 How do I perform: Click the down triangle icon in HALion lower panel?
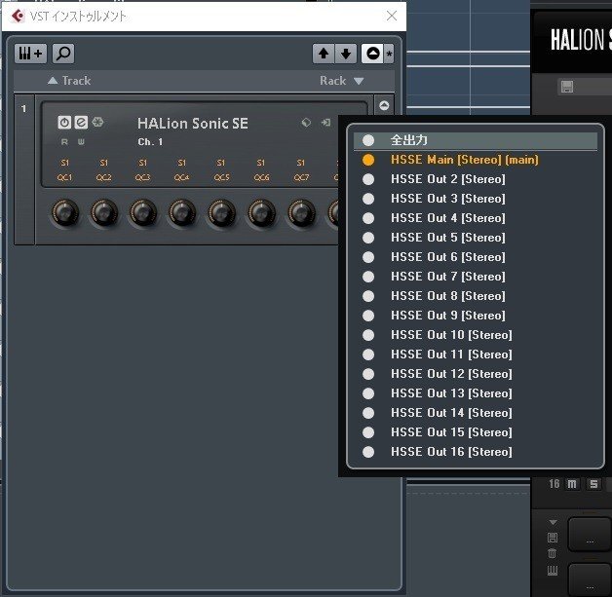554,522
